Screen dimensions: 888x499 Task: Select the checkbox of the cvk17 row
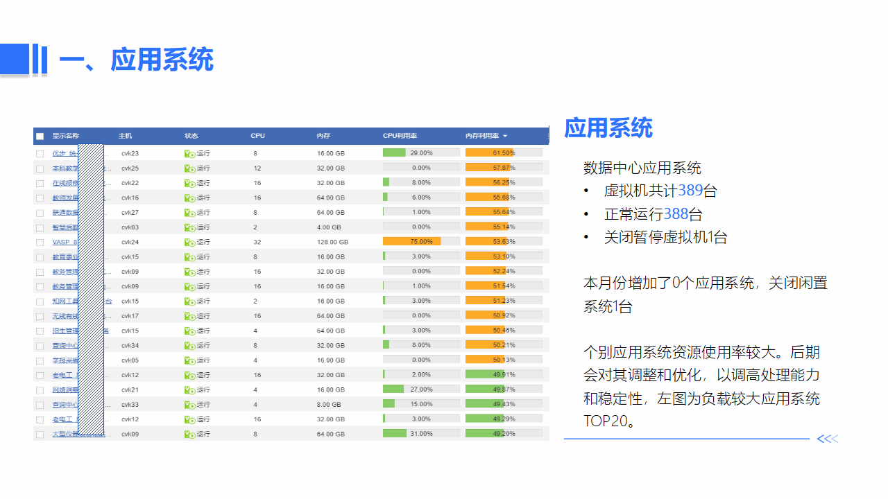[40, 316]
